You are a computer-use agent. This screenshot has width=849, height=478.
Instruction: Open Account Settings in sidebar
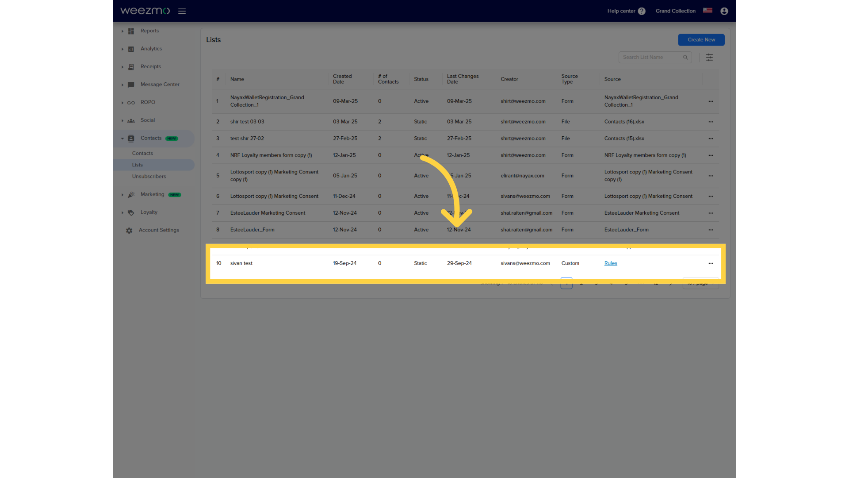[x=159, y=230]
